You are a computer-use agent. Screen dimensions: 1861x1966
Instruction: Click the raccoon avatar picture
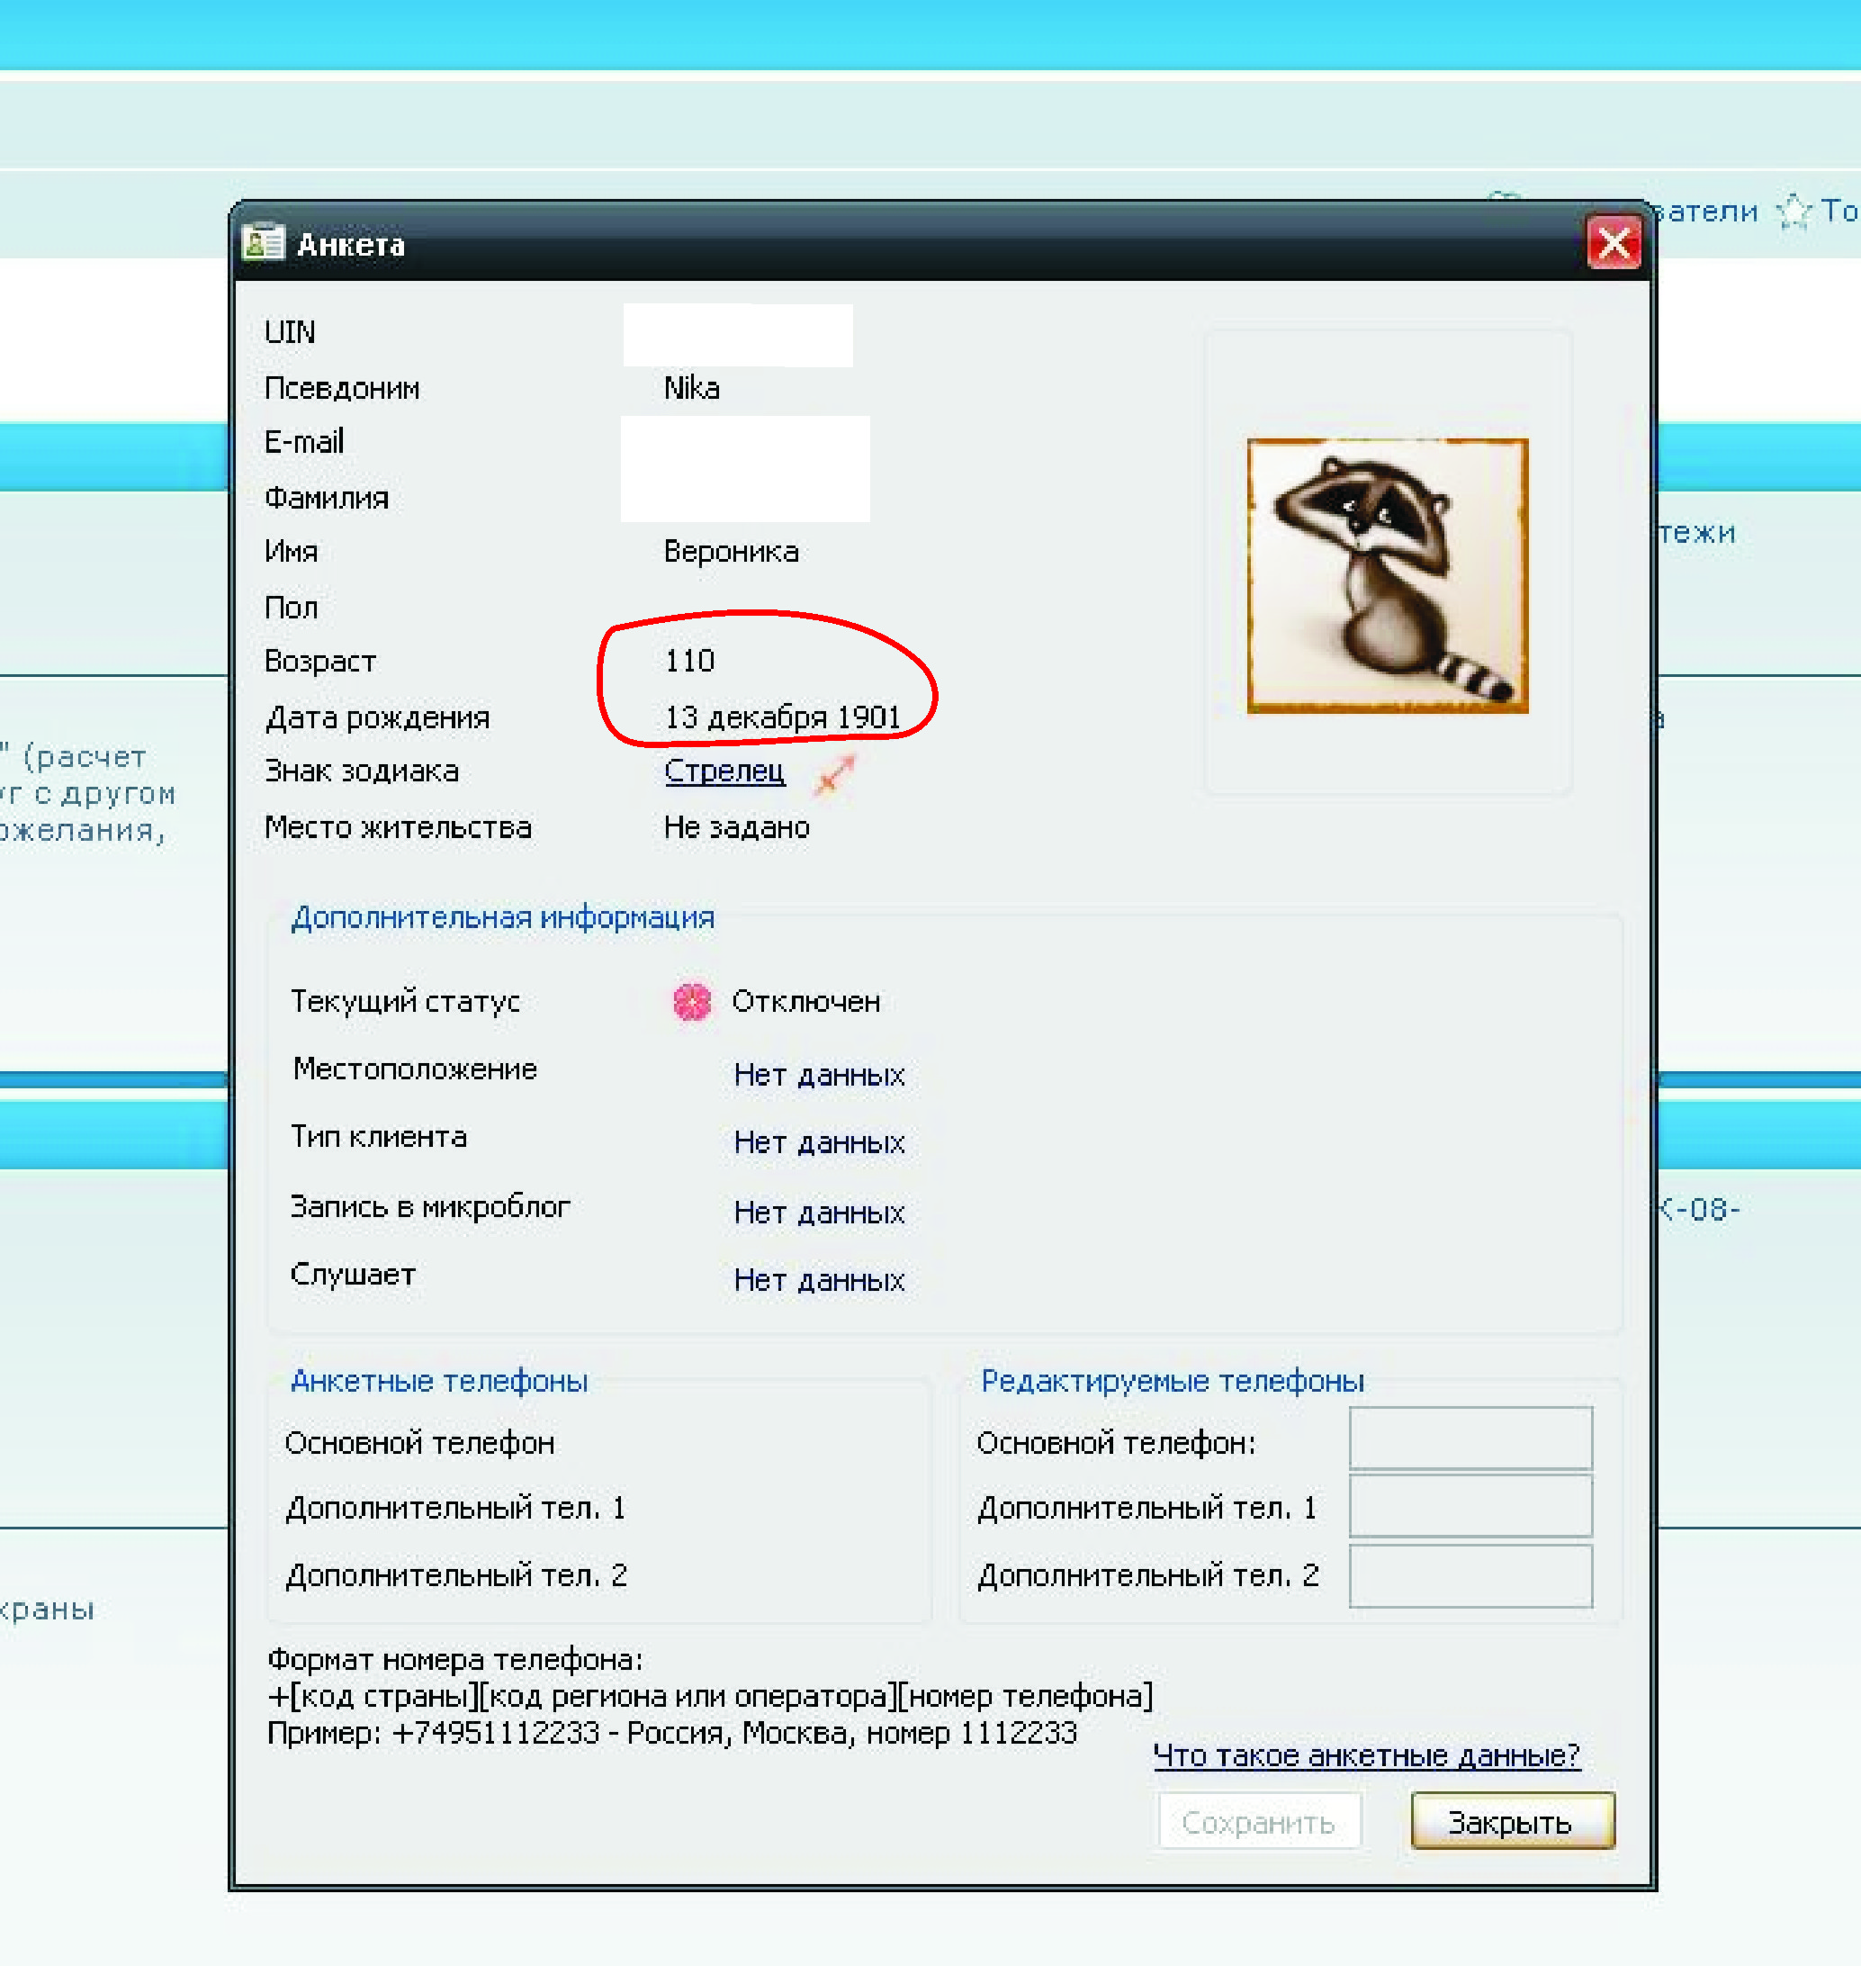[x=1387, y=575]
